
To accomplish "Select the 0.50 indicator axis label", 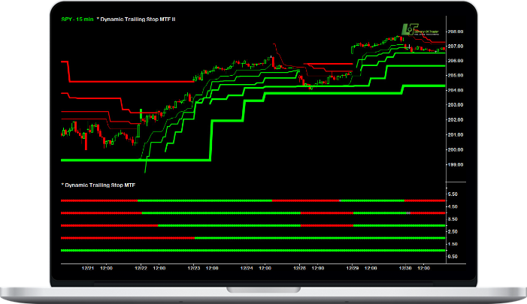I will point(453,256).
